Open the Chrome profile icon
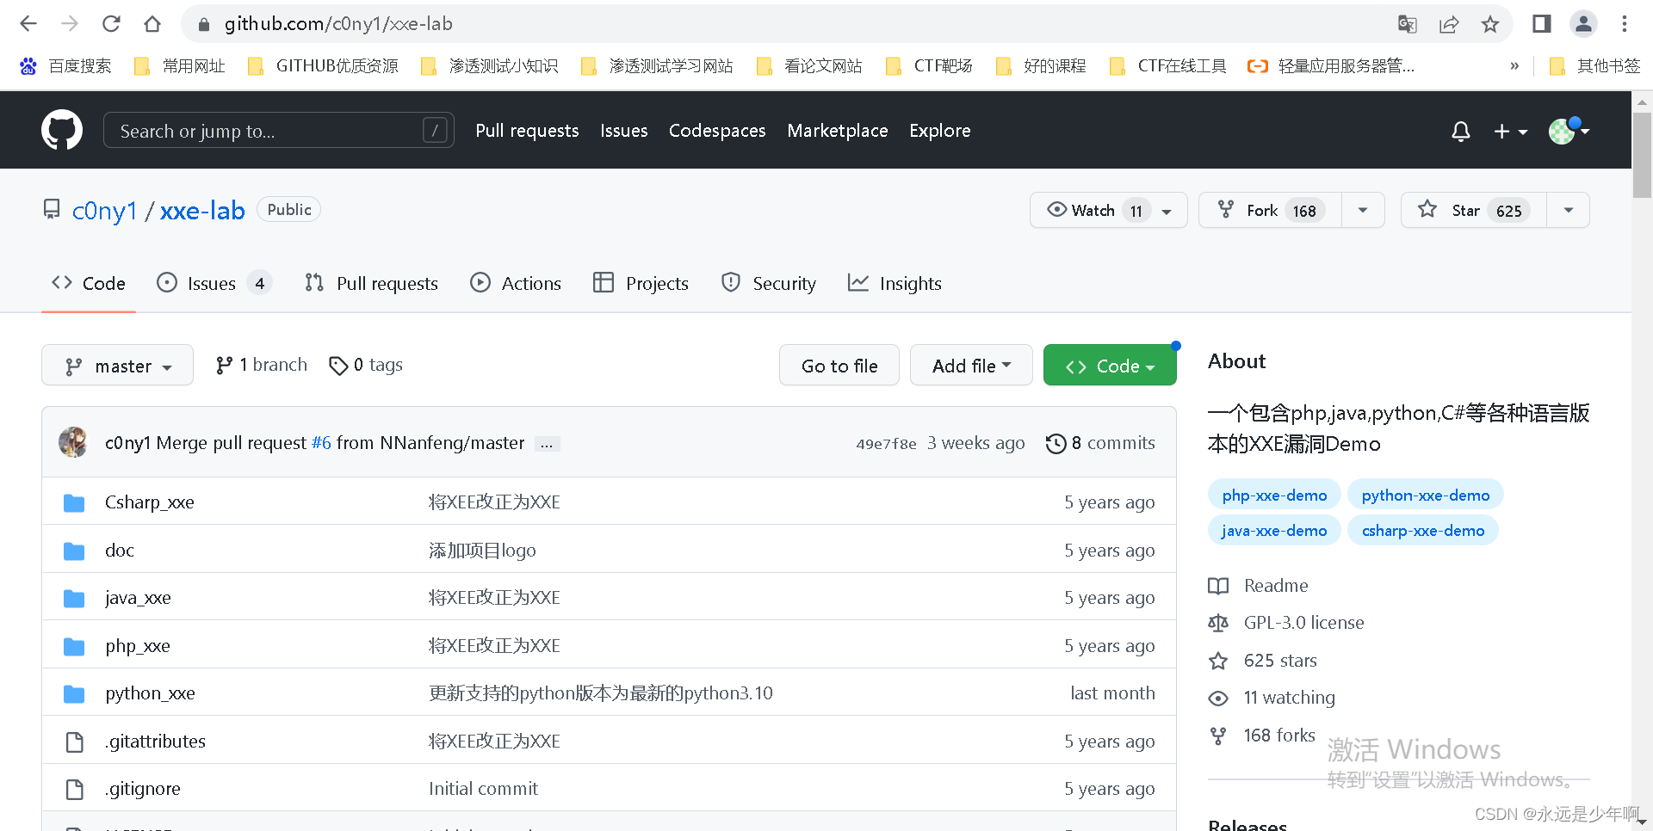This screenshot has height=831, width=1653. [x=1583, y=24]
